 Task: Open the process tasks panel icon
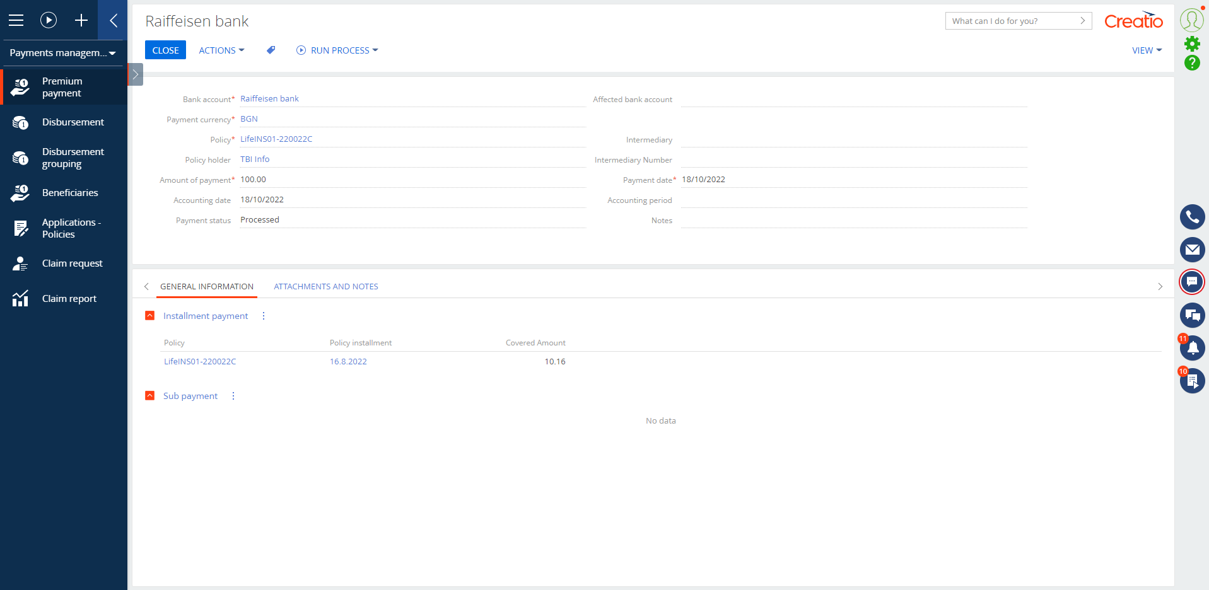pyautogui.click(x=1192, y=381)
